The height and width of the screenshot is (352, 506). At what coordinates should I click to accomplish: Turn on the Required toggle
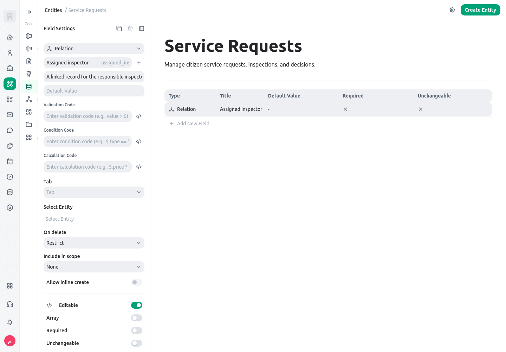(137, 331)
